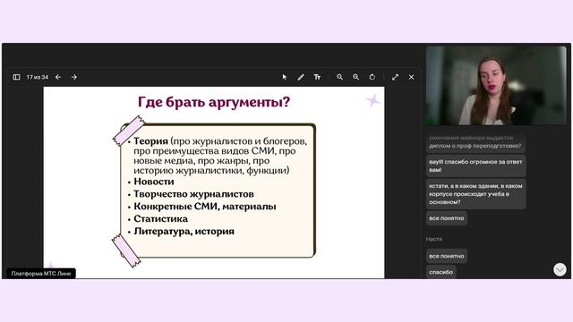The image size is (573, 322).
Task: Rotate the presentation with the rotate icon
Action: tap(372, 77)
